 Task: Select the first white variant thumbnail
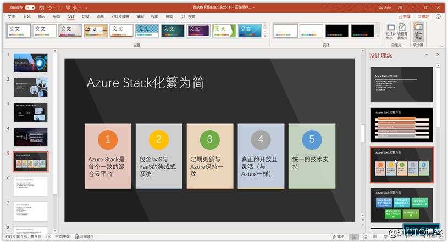pos(285,31)
